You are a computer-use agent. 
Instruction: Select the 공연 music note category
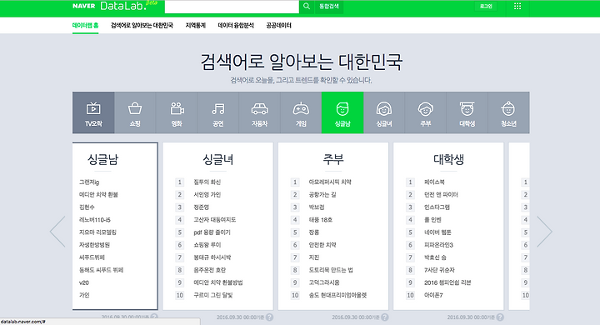[218, 112]
